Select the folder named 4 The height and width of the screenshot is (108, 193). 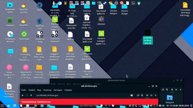11,53
